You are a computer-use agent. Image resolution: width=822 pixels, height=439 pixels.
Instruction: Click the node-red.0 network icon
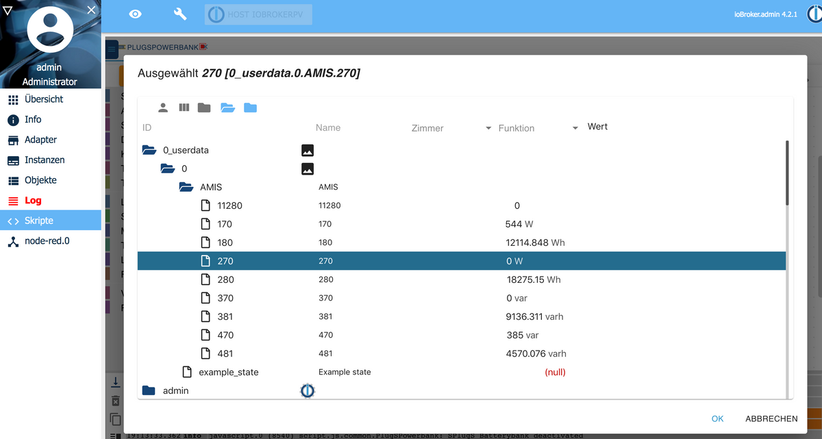(x=12, y=242)
